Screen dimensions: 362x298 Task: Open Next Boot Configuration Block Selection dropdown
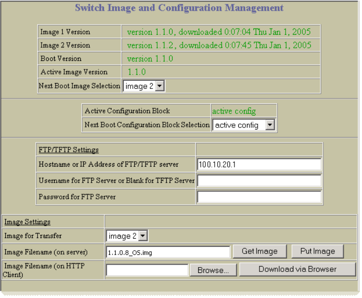click(x=244, y=125)
